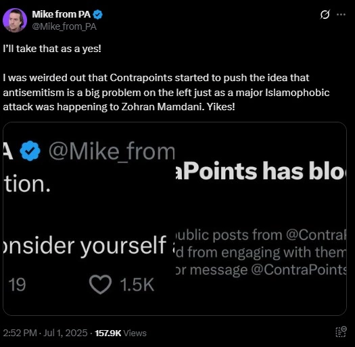Open the Mike from PA display name link

62,14
